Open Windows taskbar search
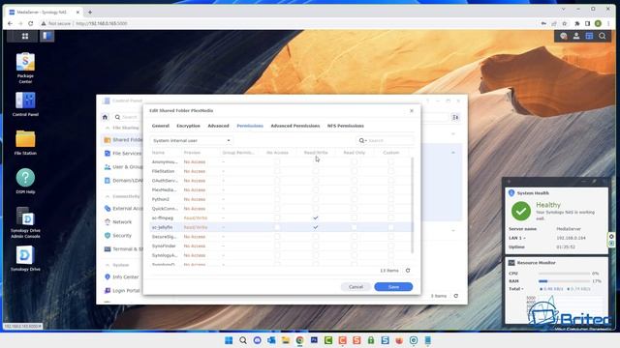 243,340
